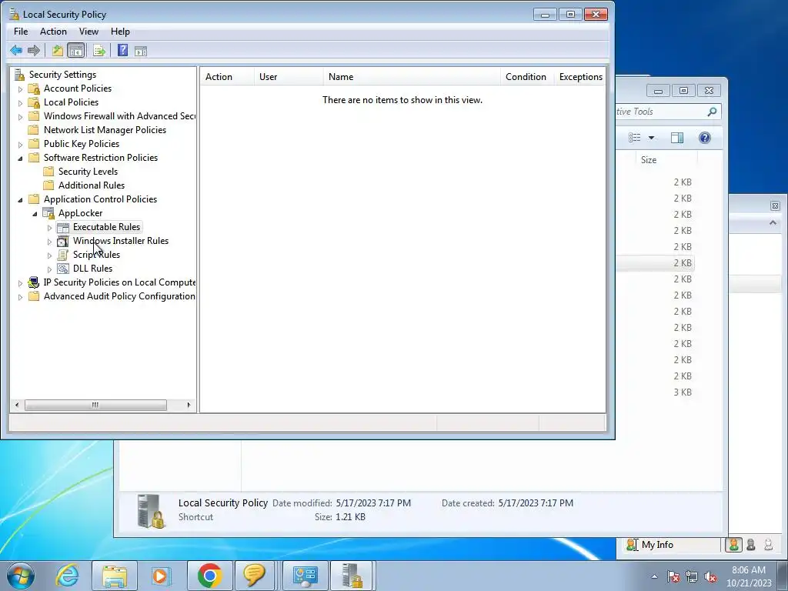Click the Action Center flag tray icon

click(x=673, y=576)
